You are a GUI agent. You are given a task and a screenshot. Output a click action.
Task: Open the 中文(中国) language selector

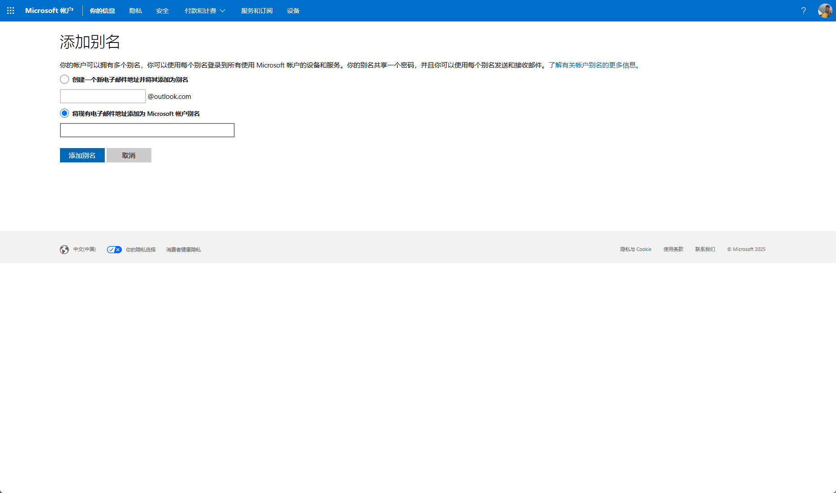pos(85,250)
